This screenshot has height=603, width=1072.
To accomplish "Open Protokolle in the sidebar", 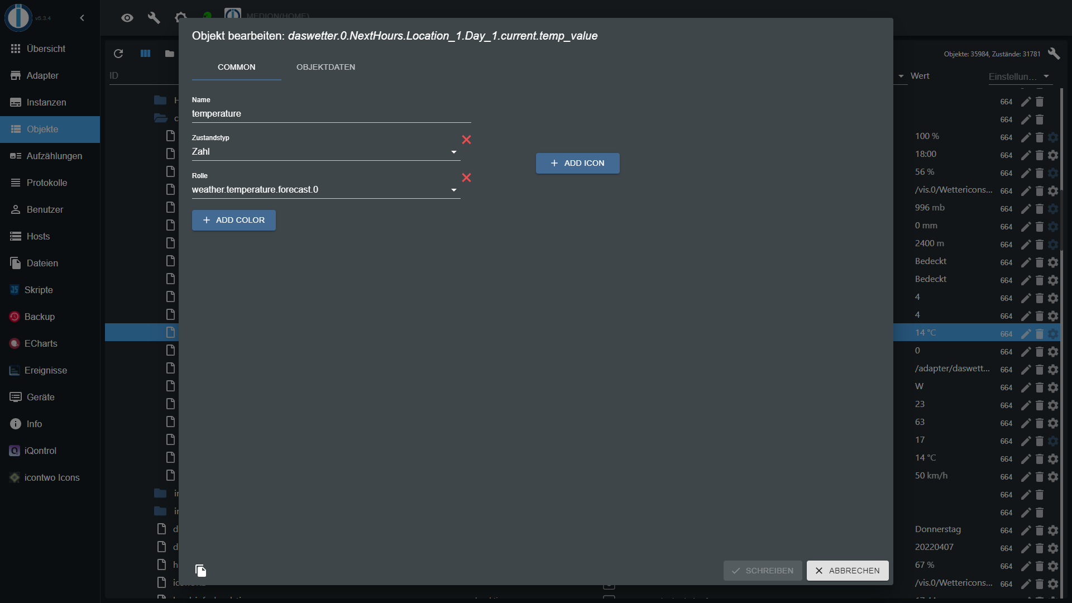I will [50, 183].
